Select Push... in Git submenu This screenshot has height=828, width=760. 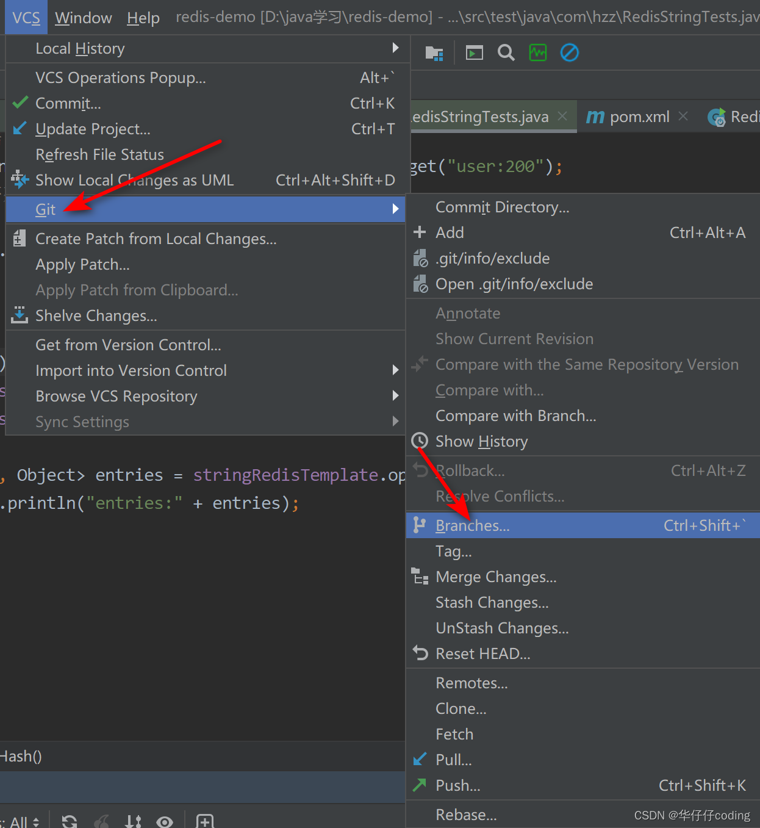point(583,785)
